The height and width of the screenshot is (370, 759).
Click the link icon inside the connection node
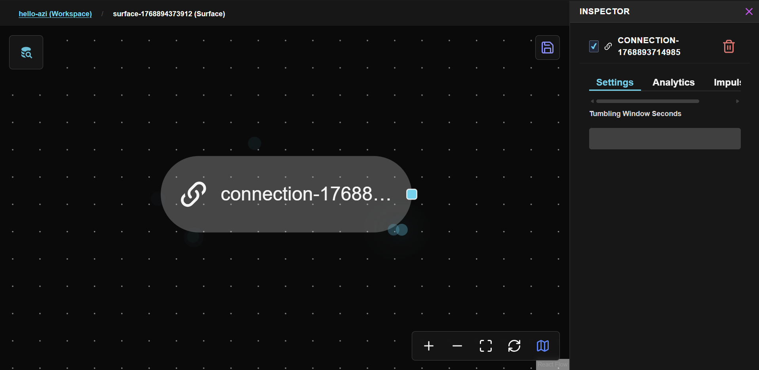pyautogui.click(x=194, y=194)
